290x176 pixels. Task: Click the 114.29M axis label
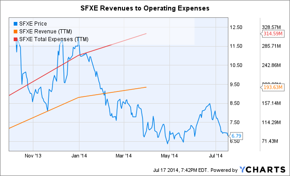271,123
